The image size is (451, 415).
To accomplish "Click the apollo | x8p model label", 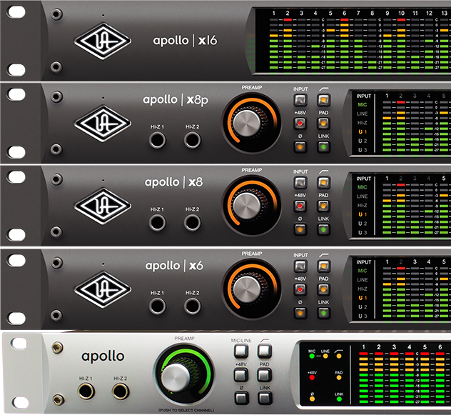I will [x=176, y=100].
